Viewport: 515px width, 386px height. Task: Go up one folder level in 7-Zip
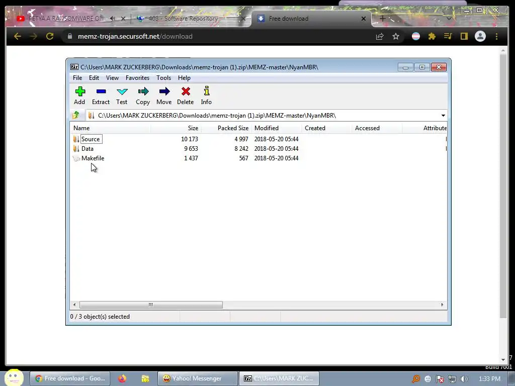coord(76,115)
